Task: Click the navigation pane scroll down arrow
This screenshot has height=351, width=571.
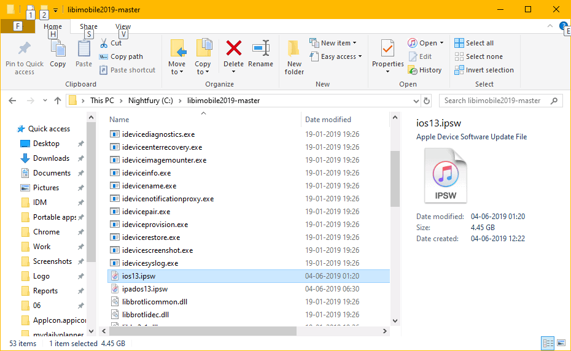Action: [x=91, y=331]
